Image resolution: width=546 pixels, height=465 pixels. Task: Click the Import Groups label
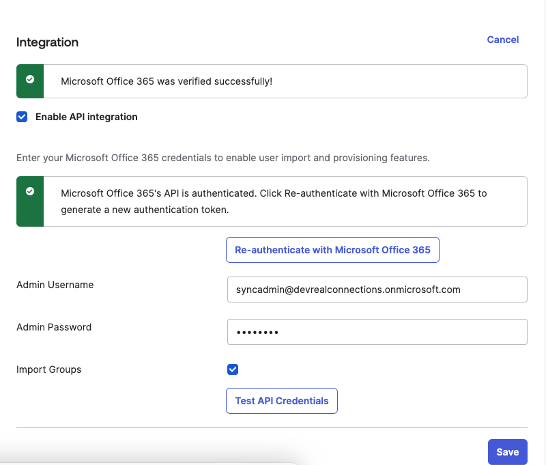(48, 369)
